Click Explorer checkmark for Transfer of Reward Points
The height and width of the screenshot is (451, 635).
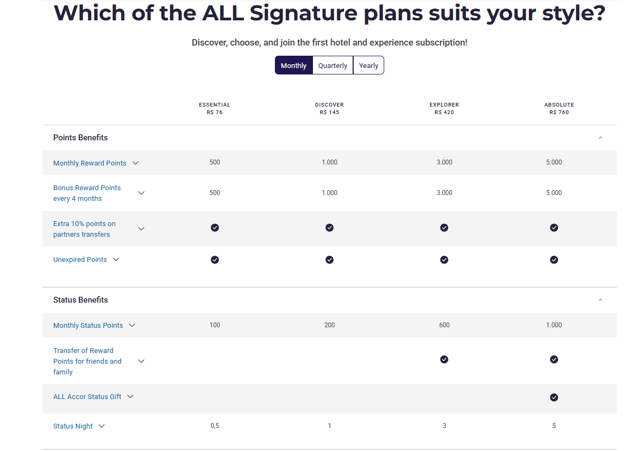click(444, 359)
